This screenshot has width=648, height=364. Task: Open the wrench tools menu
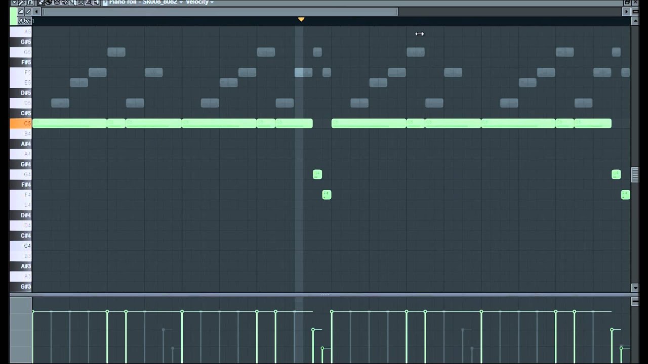(x=22, y=2)
